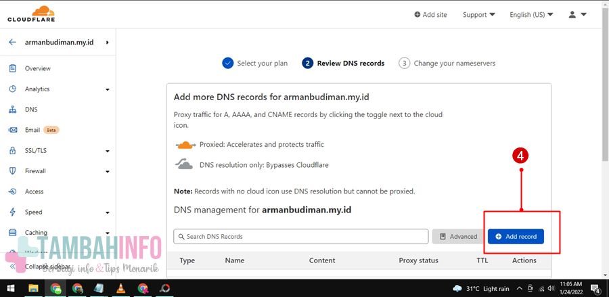Click the back arrow beside the domain name

[12, 43]
